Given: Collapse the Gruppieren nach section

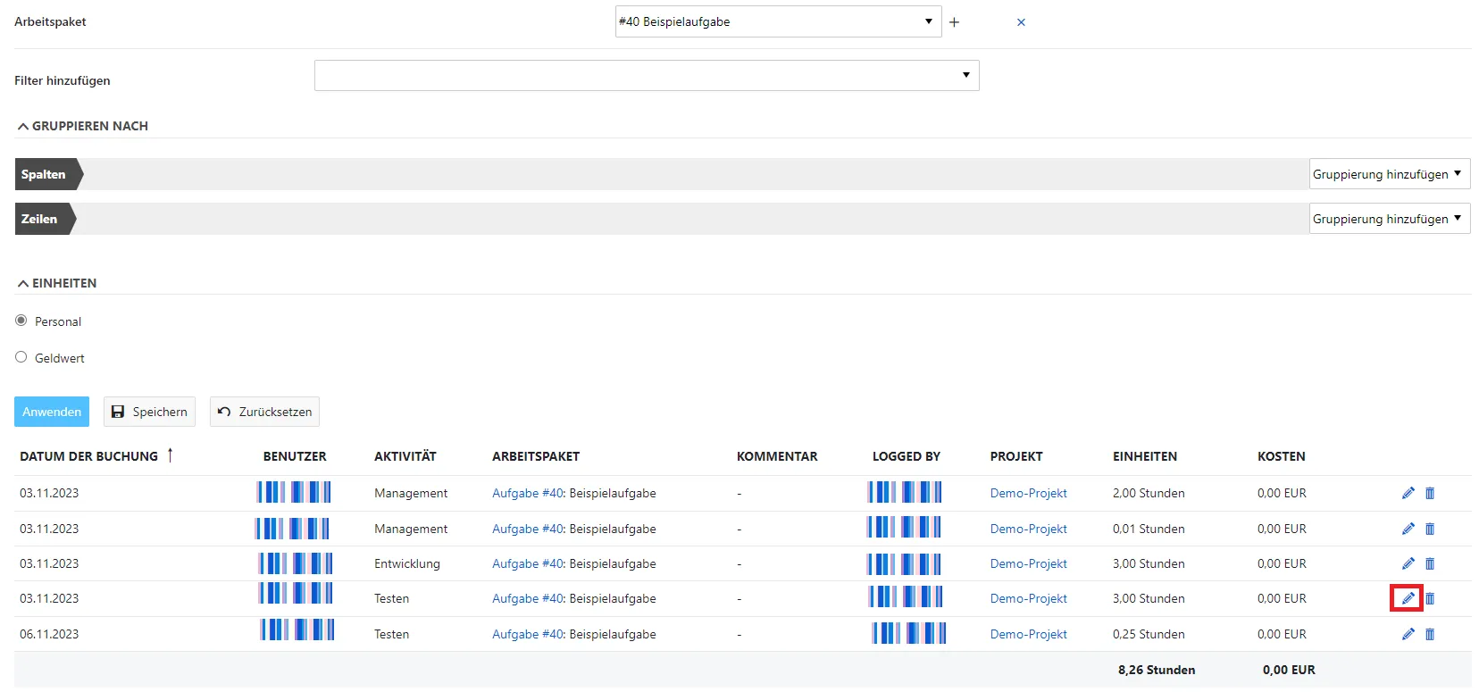Looking at the screenshot, I should click(x=81, y=126).
